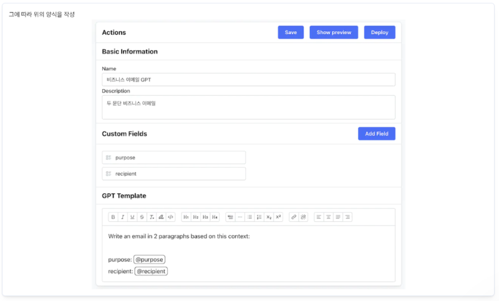
Task: Toggle underline in the template editor
Action: pos(132,217)
